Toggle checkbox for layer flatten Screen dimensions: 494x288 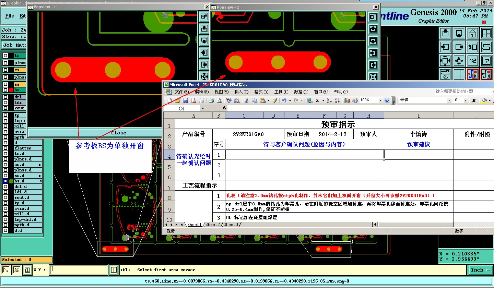coord(6,148)
